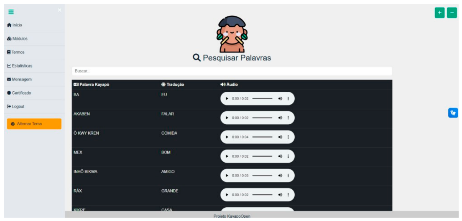Image resolution: width=462 pixels, height=221 pixels.
Task: Select the word AKABEN
Action: point(82,114)
